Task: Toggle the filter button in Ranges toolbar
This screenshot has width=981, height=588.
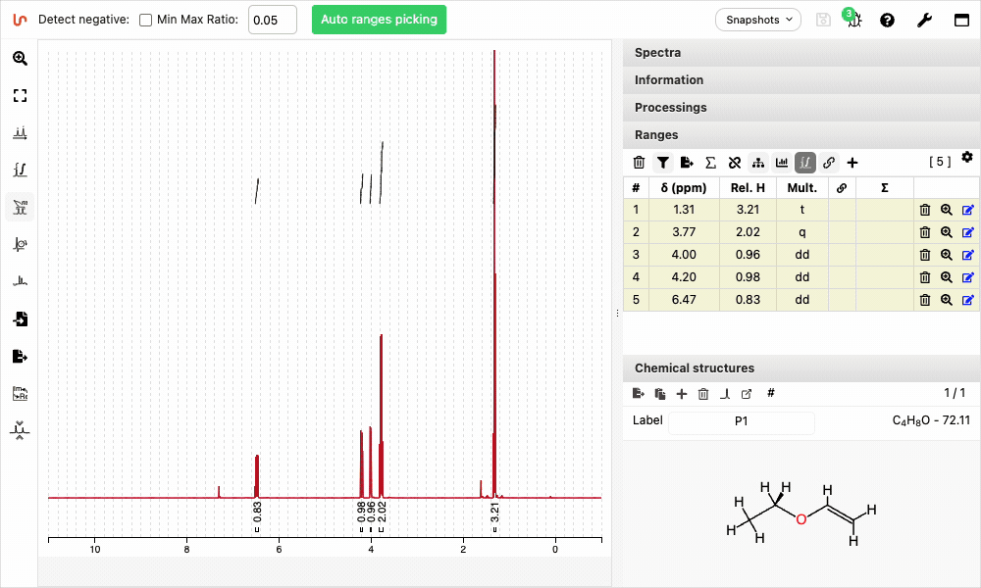Action: (663, 163)
